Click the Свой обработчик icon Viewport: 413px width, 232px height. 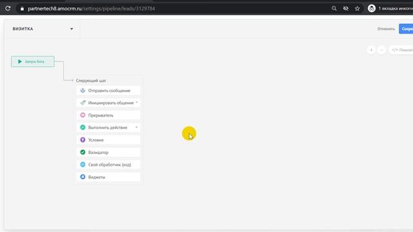click(83, 164)
